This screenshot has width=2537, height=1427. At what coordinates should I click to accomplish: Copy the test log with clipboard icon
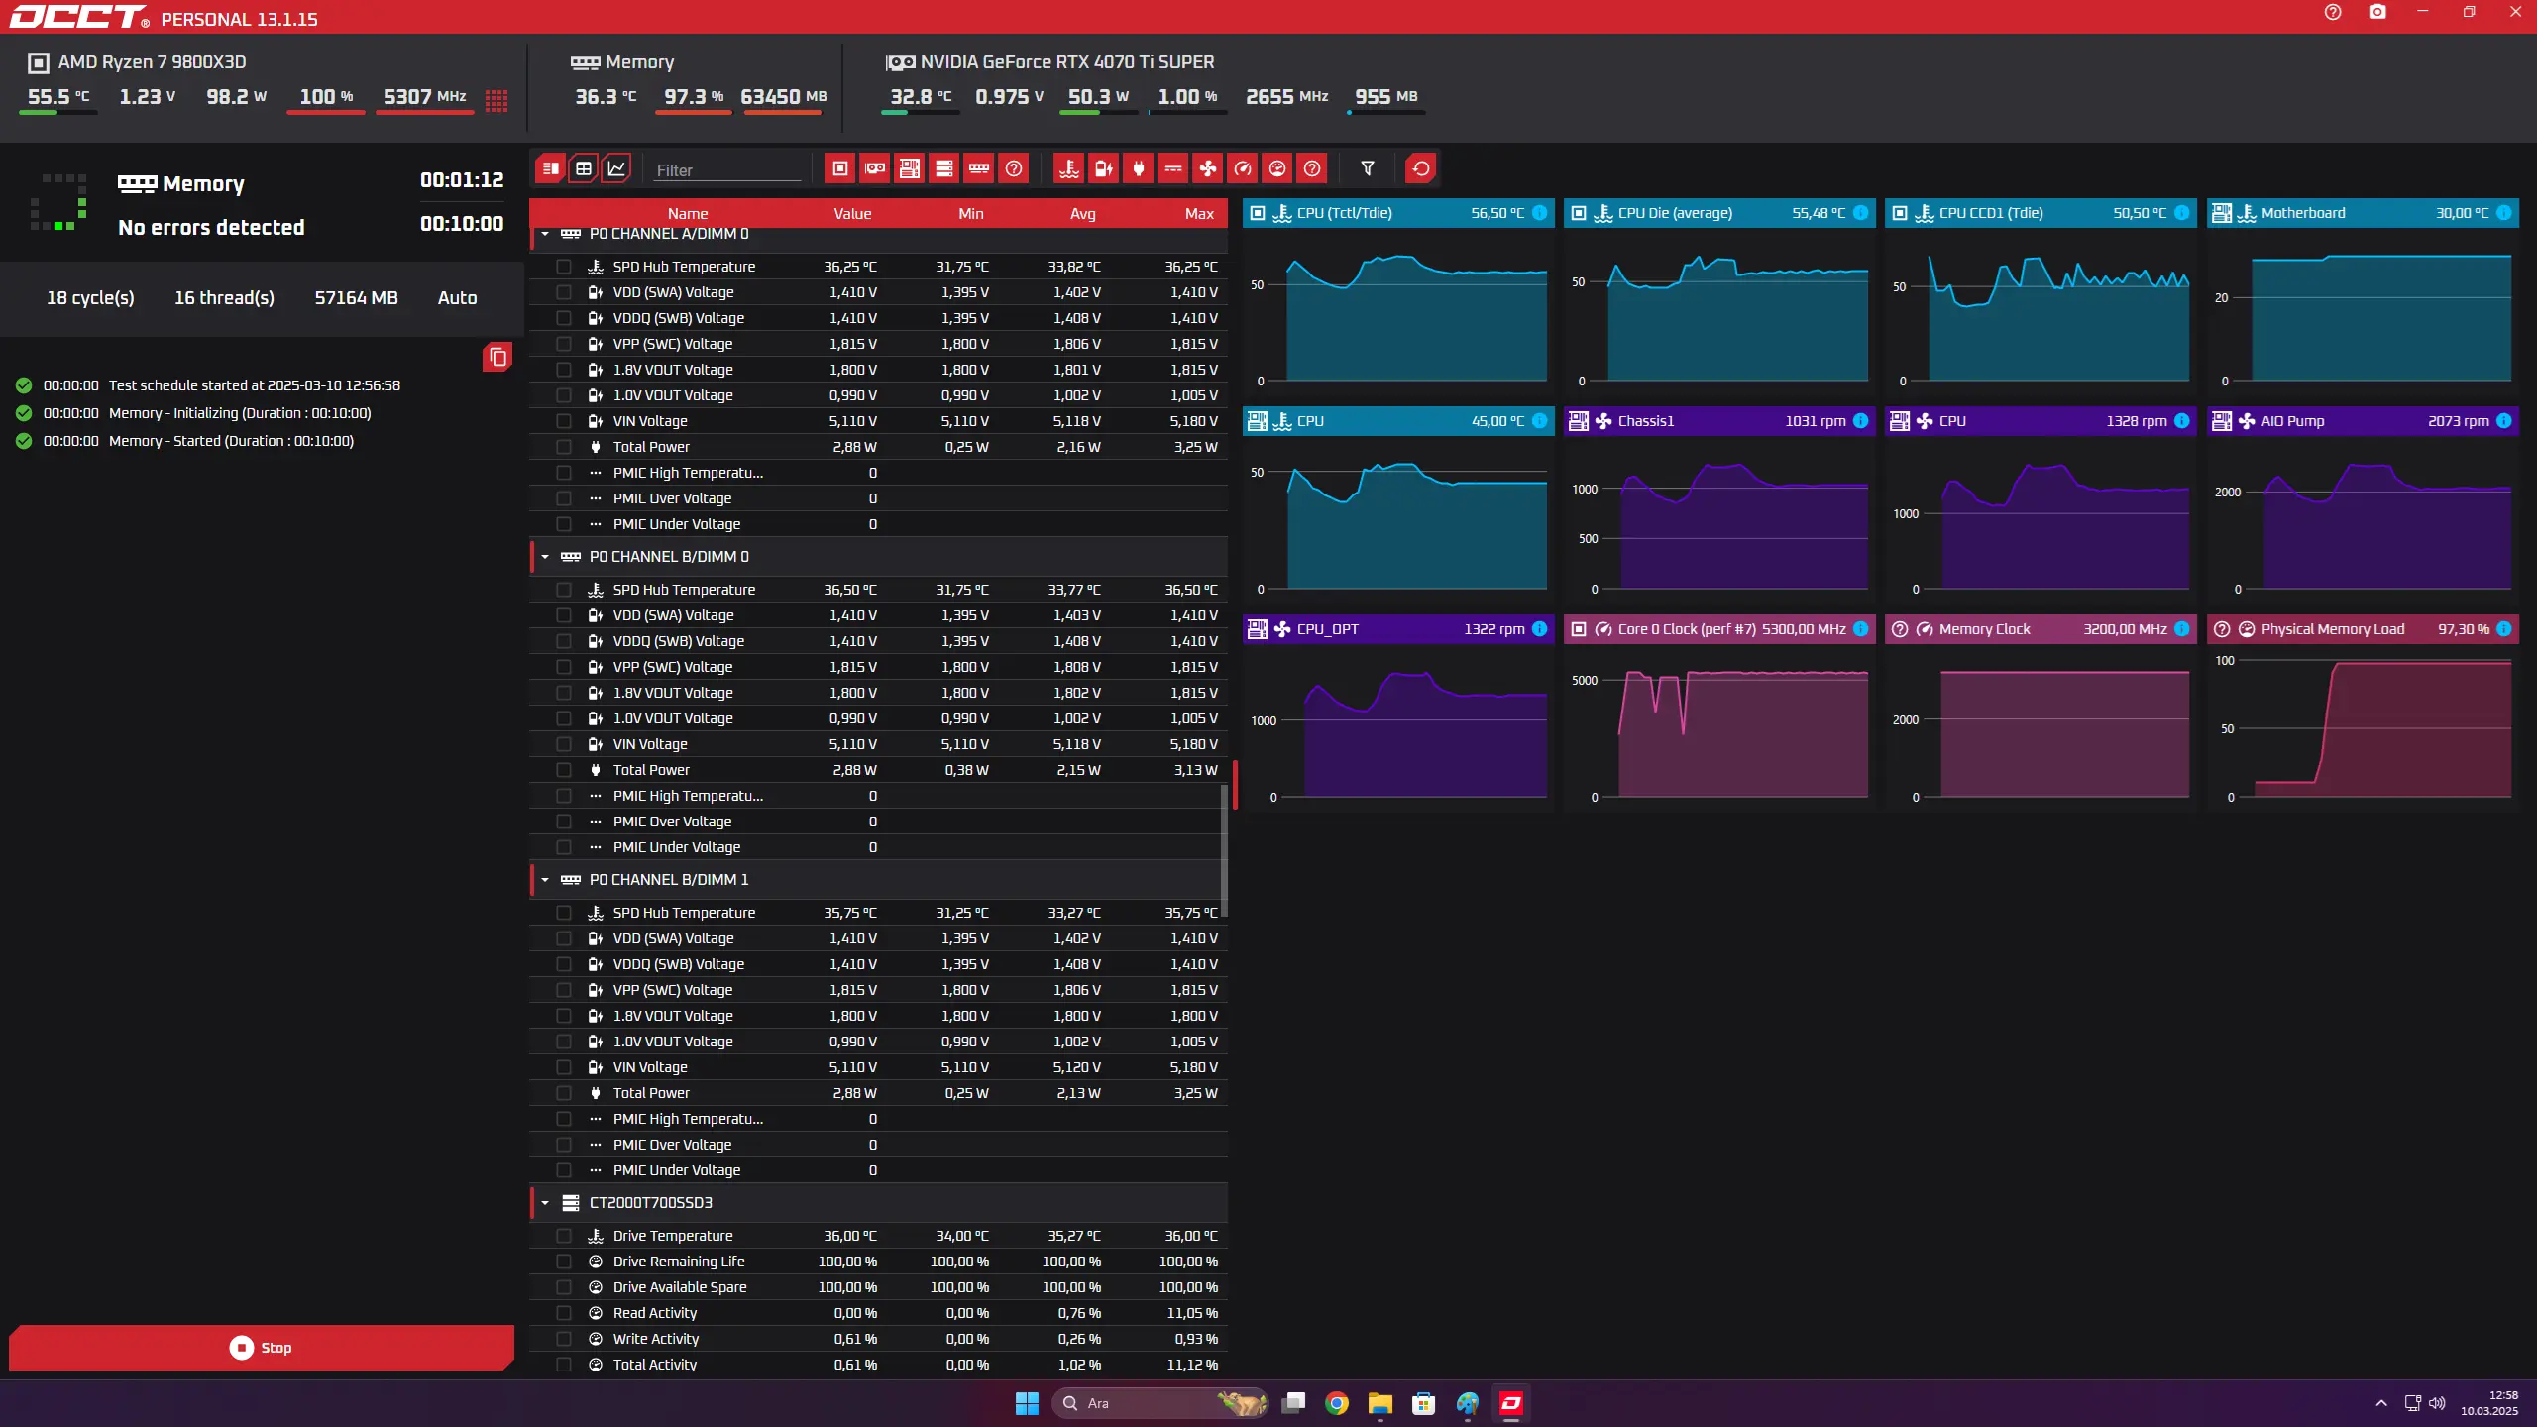coord(497,357)
